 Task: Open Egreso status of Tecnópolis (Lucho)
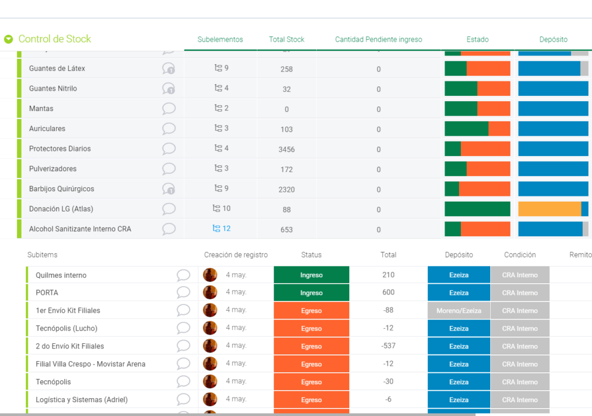(312, 328)
